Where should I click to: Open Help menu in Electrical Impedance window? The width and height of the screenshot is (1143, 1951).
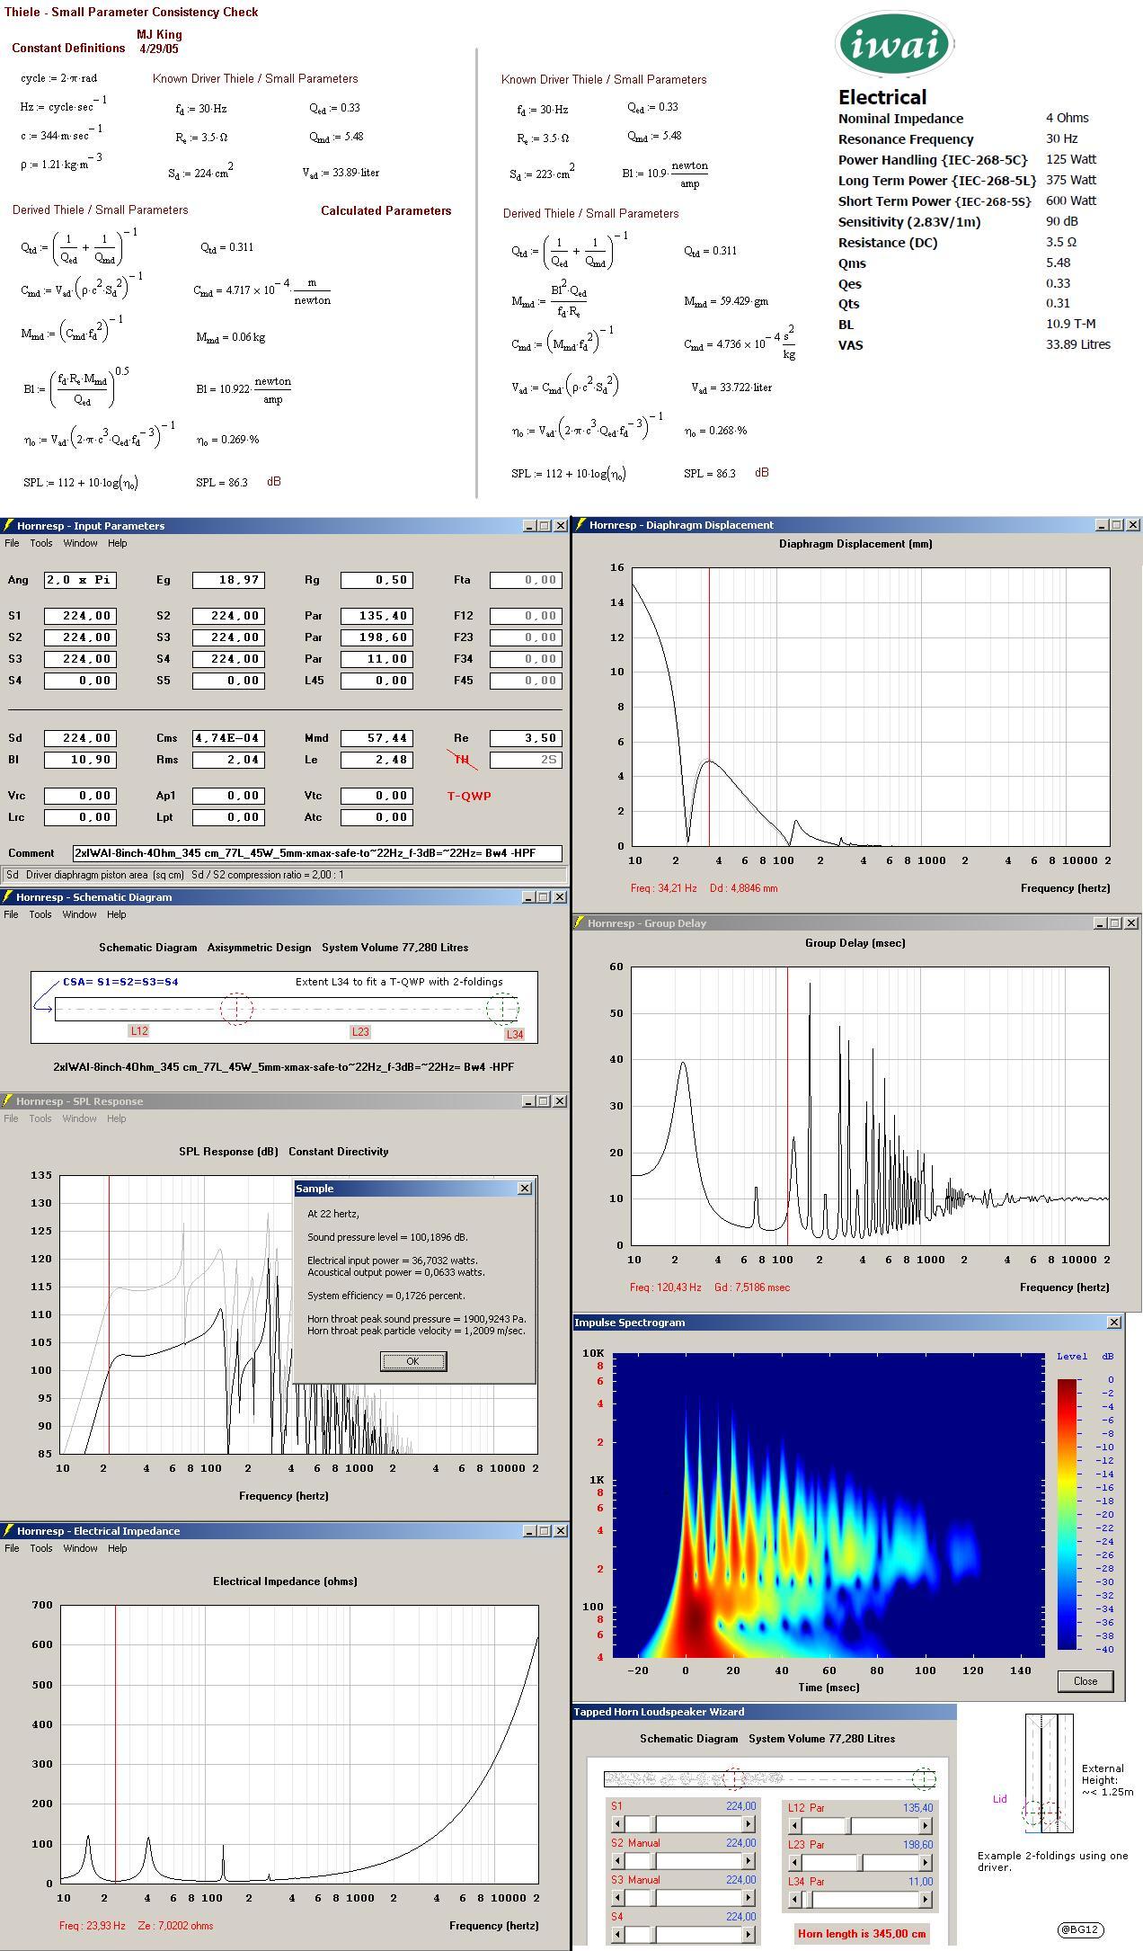118,1548
